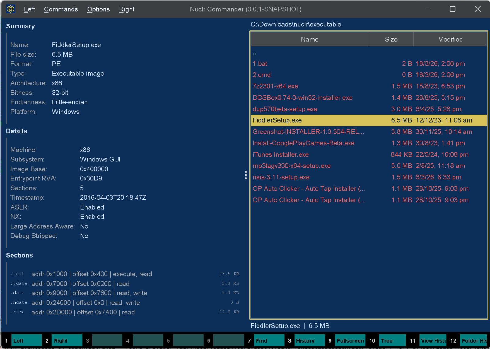Click the Sections heading
This screenshot has height=349, width=490.
[x=19, y=255]
